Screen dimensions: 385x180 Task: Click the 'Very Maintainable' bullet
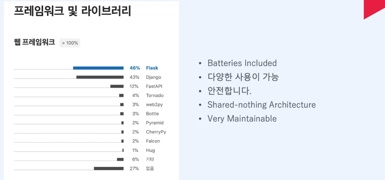[242, 119]
